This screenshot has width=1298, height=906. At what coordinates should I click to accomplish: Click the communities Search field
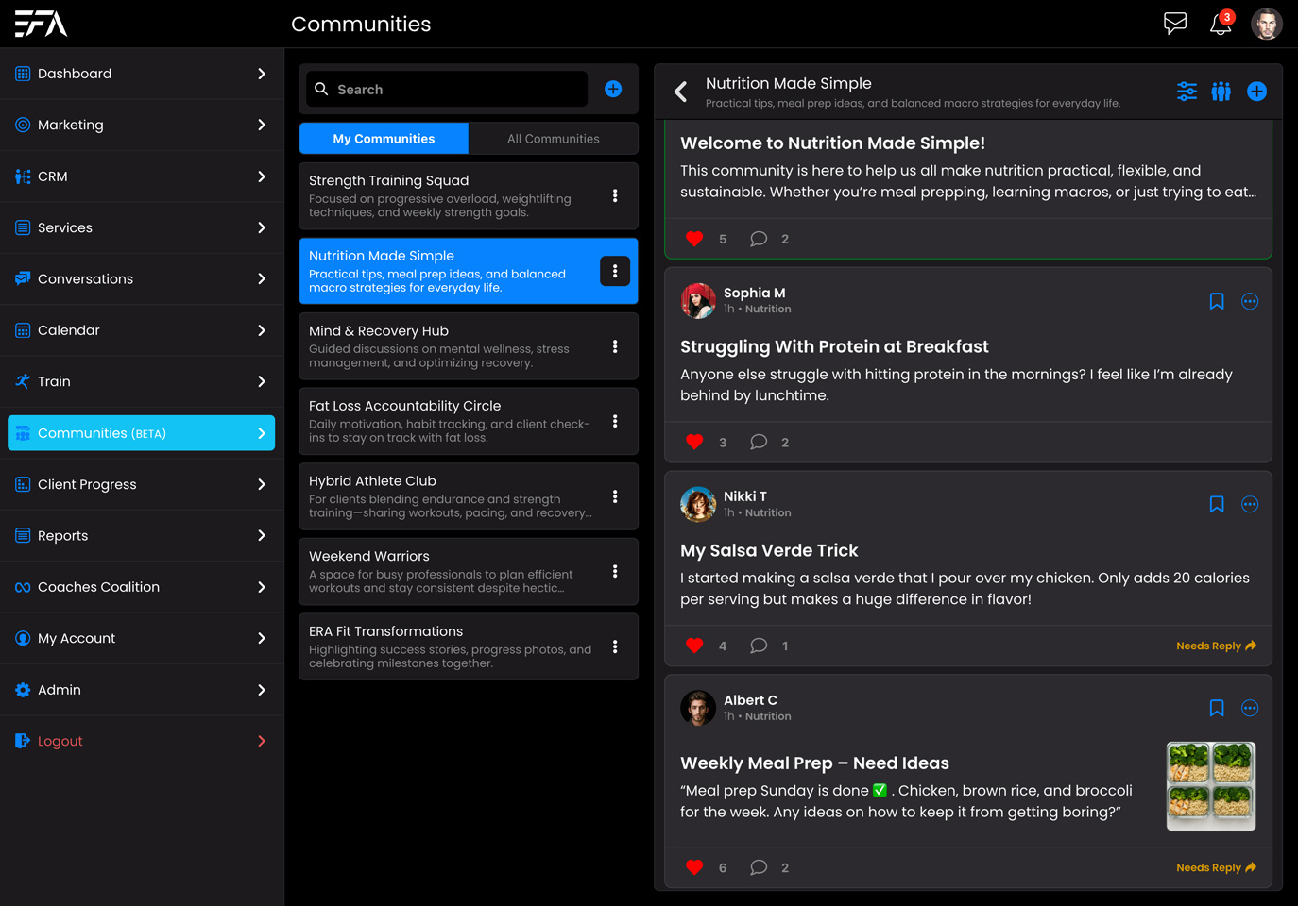[x=449, y=90]
